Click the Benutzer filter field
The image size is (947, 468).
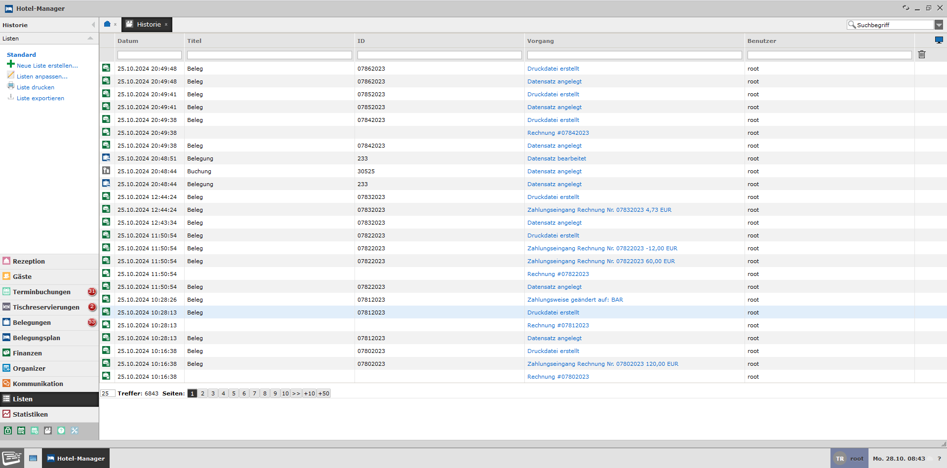pyautogui.click(x=829, y=55)
